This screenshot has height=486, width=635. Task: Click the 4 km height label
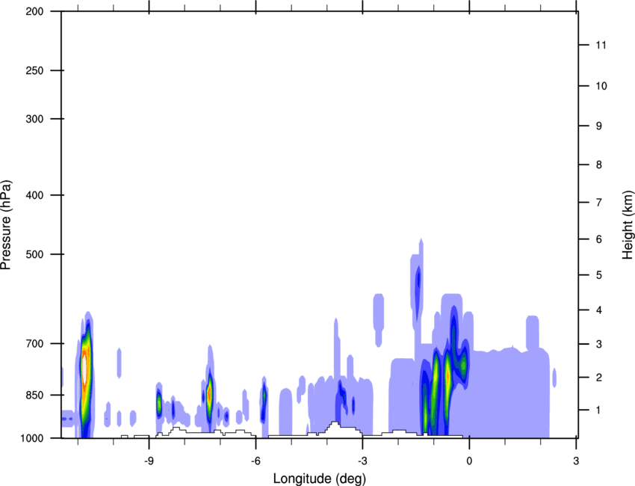(x=599, y=310)
